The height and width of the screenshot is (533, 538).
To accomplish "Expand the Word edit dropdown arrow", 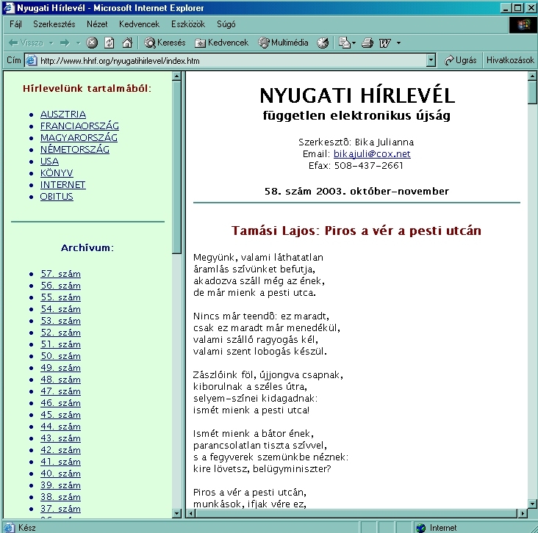I will point(398,43).
